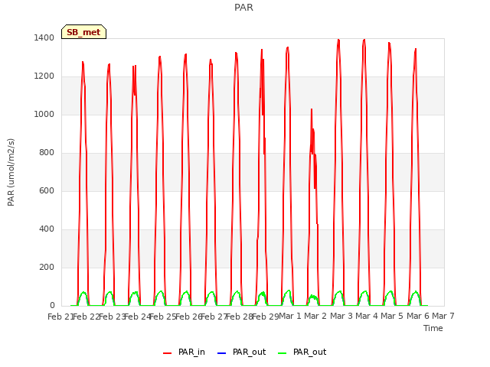
Task: Click the Mar 3 x-axis label
Action: (341, 316)
